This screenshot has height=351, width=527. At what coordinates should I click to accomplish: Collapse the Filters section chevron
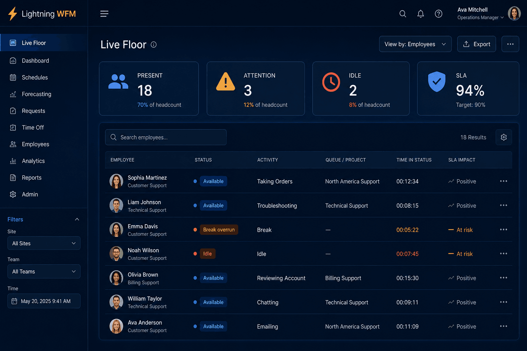click(x=77, y=219)
